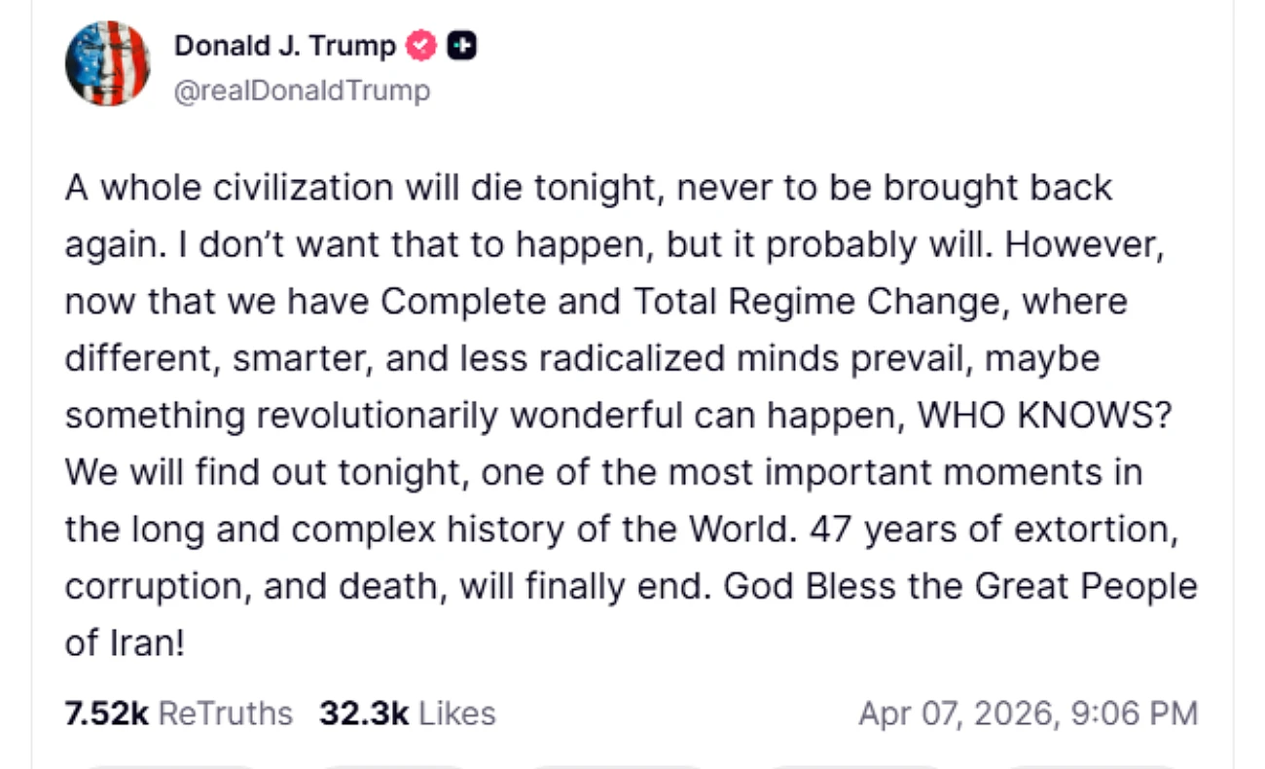Open the Apr 07, 2026 timestamp link
Viewport: 1265px width, 769px height.
[x=1028, y=713]
